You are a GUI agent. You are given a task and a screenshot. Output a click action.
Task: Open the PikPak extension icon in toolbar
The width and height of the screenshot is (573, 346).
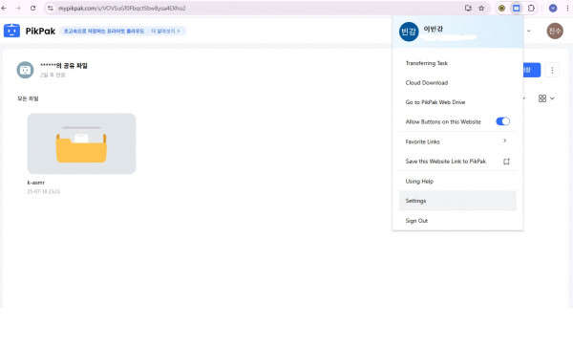(x=516, y=8)
